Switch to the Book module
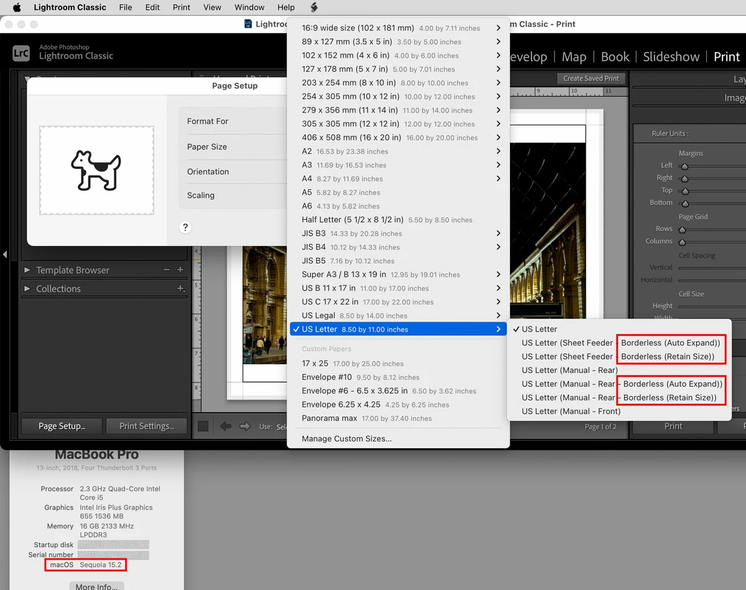746x590 pixels. [x=615, y=57]
